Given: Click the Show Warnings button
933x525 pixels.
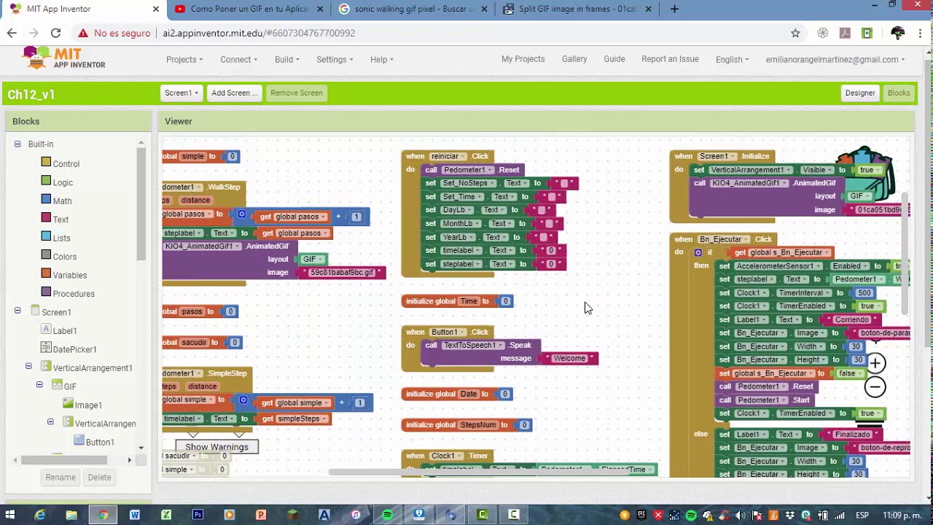Looking at the screenshot, I should pos(216,447).
